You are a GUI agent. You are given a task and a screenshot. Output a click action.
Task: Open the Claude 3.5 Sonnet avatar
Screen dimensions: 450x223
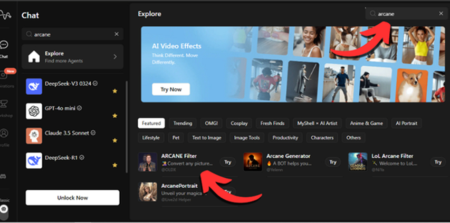(34, 136)
